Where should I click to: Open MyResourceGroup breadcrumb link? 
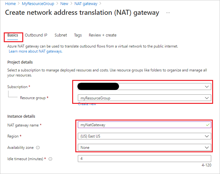pyautogui.click(x=38, y=4)
